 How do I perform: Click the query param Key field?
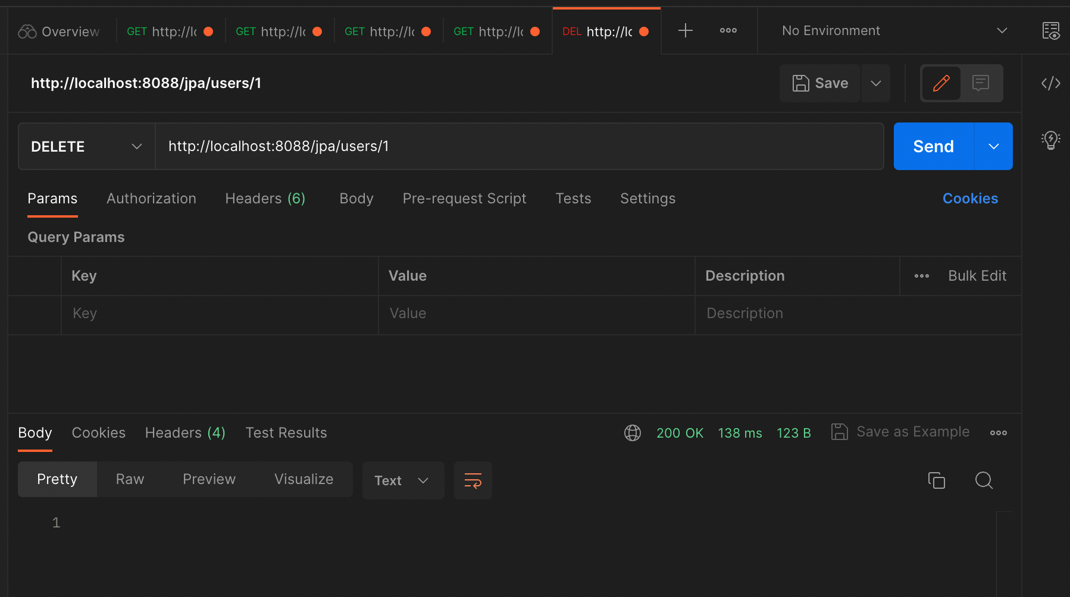point(220,313)
